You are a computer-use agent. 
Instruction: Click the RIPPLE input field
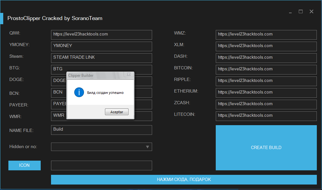coord(266,81)
